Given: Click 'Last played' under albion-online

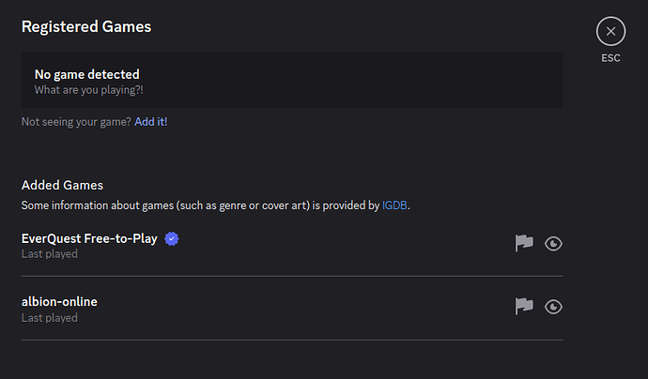Looking at the screenshot, I should click(x=50, y=318).
